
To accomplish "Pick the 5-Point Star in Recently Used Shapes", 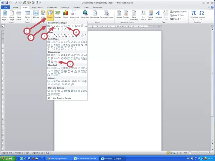I will coord(66,29).
